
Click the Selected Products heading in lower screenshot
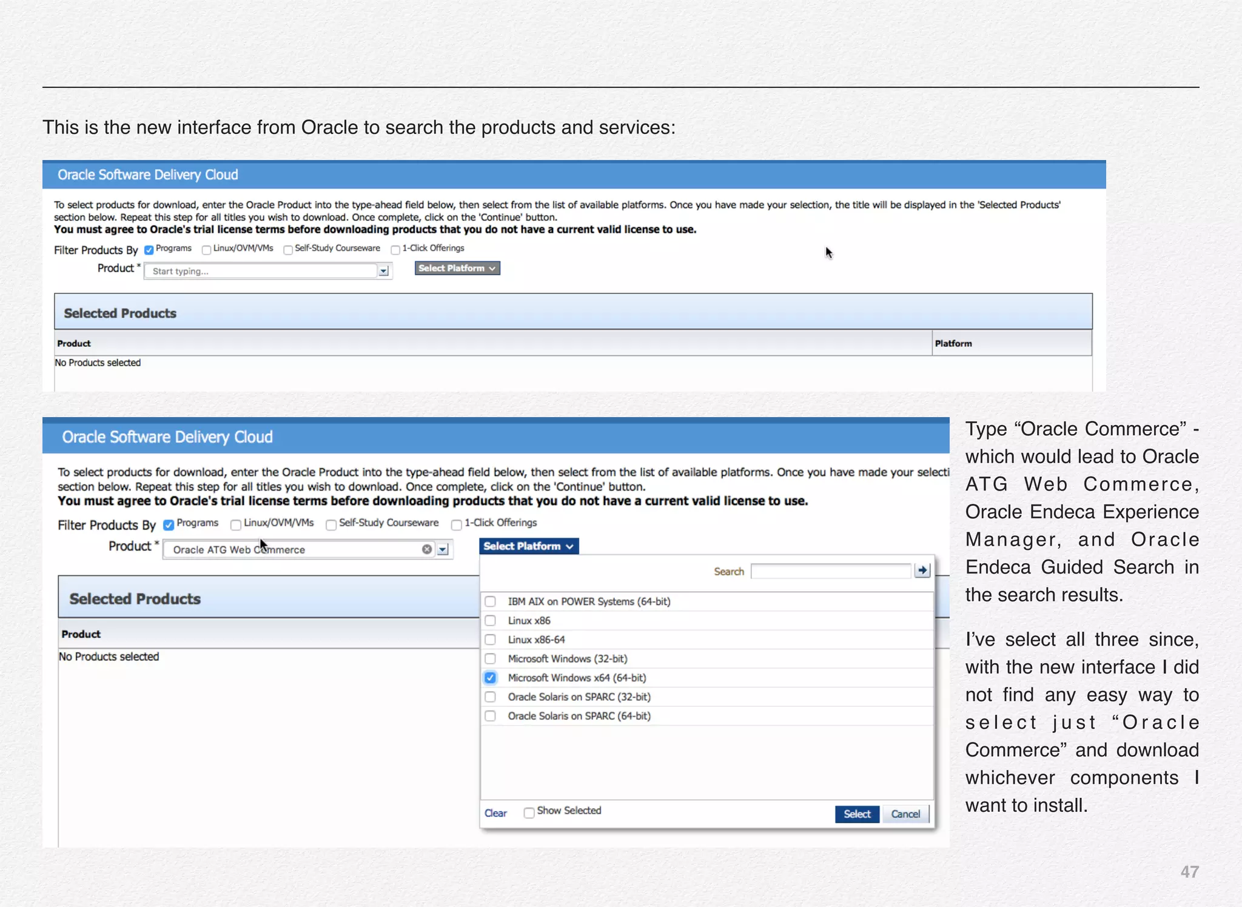135,599
